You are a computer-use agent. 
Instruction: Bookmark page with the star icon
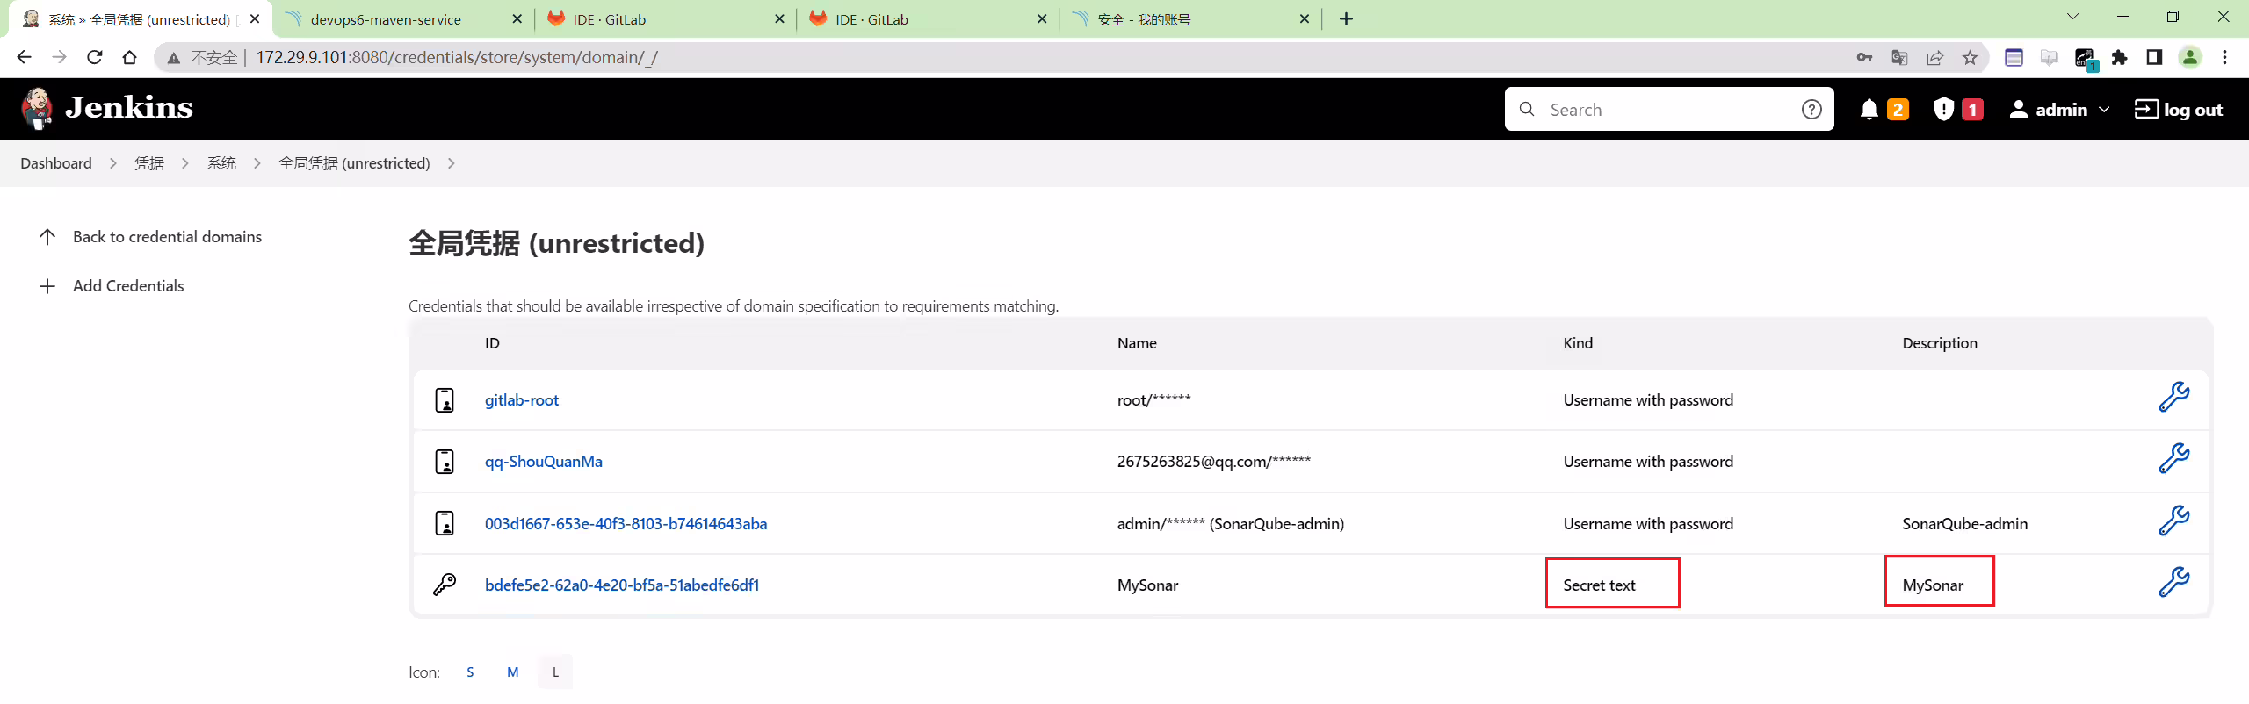pos(1971,58)
